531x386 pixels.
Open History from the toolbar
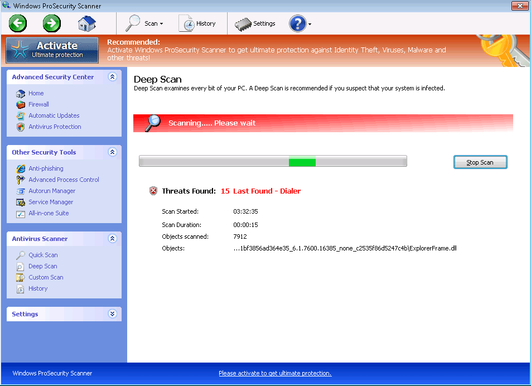(x=197, y=23)
